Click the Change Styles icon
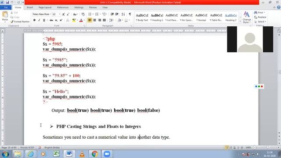281x158 pixels. click(247, 17)
